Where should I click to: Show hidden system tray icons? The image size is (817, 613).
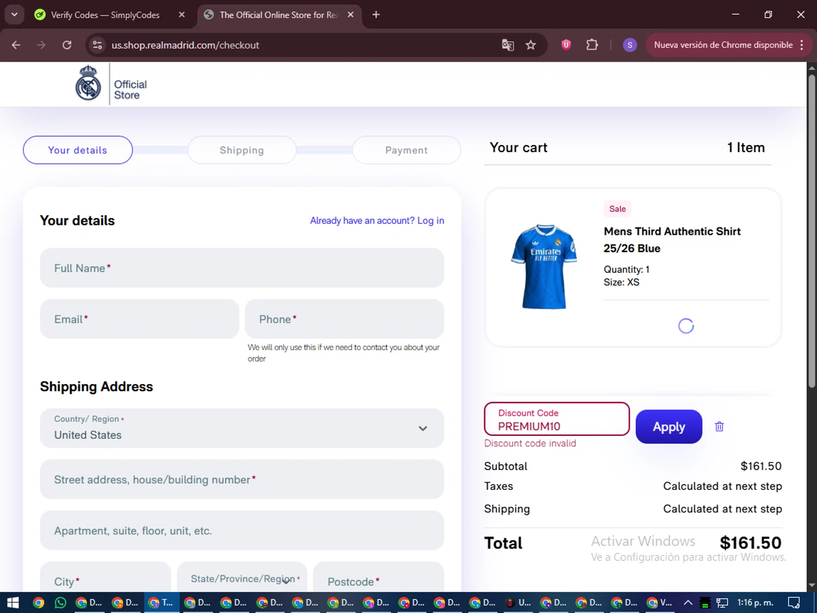click(688, 603)
